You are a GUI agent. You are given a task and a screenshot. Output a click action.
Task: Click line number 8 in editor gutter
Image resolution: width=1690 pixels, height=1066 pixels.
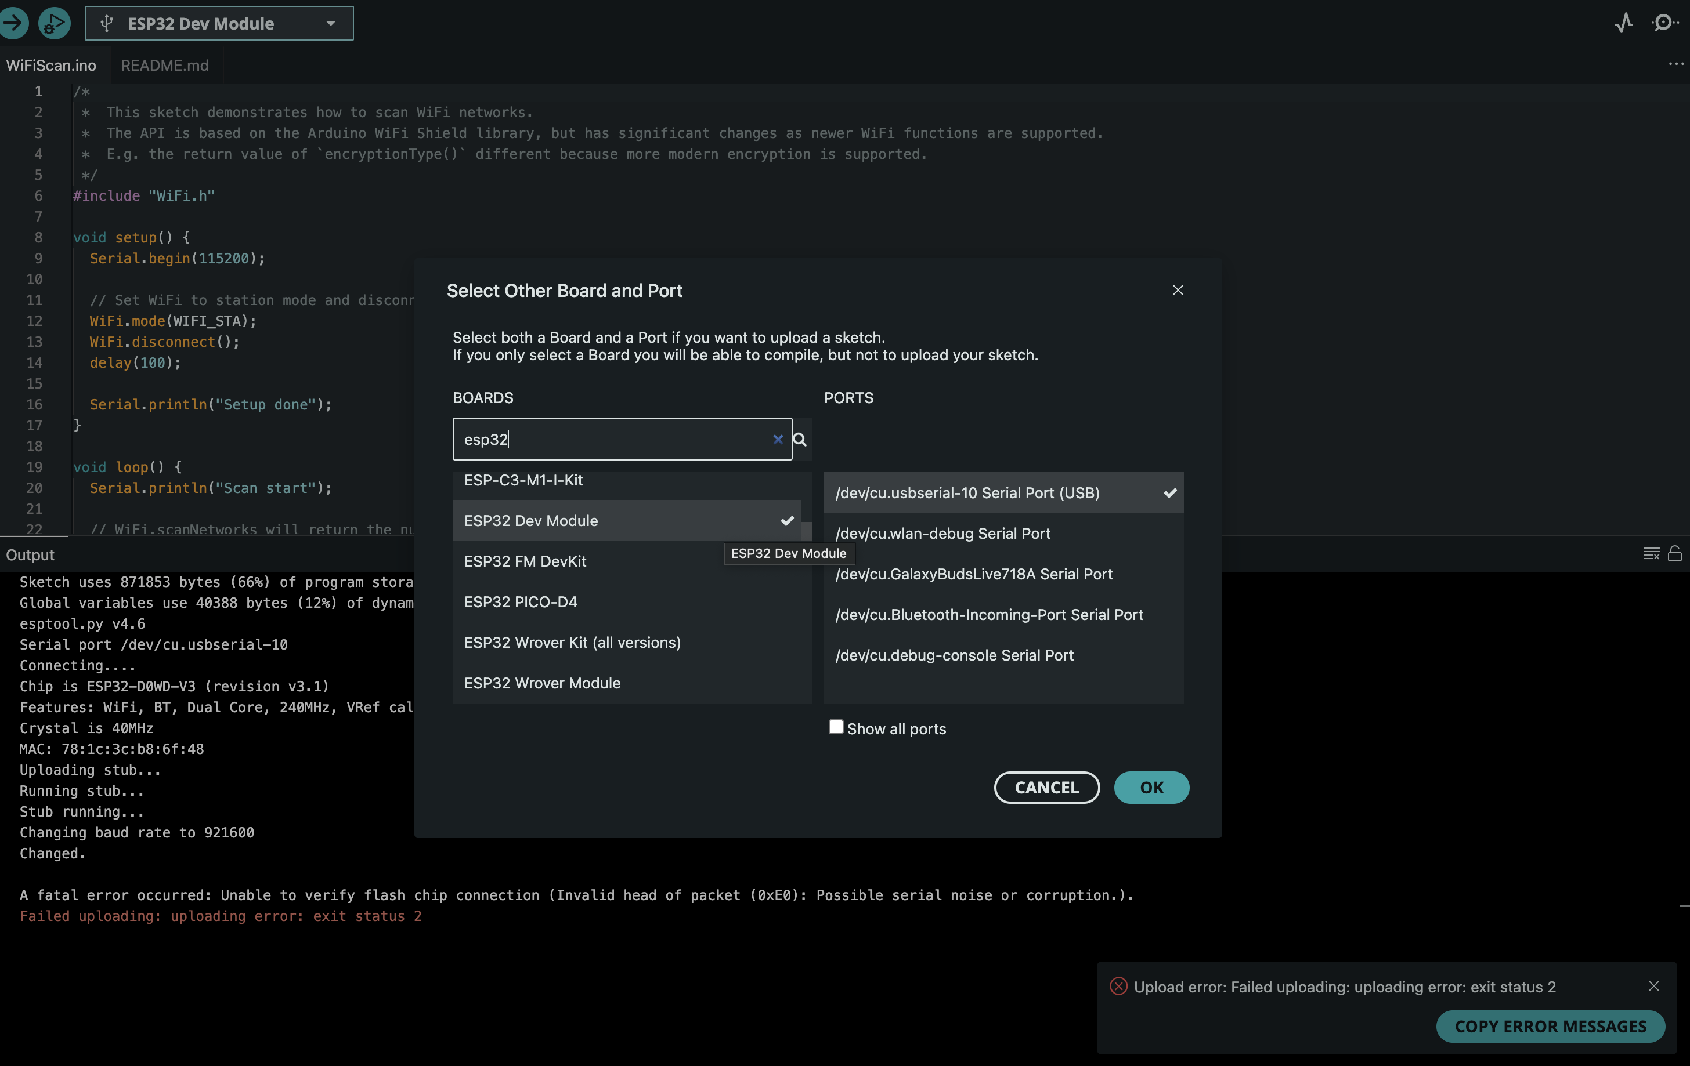39,238
